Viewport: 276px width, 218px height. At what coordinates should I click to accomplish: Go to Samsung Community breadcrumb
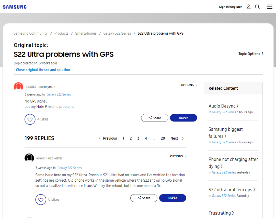pos(31,33)
